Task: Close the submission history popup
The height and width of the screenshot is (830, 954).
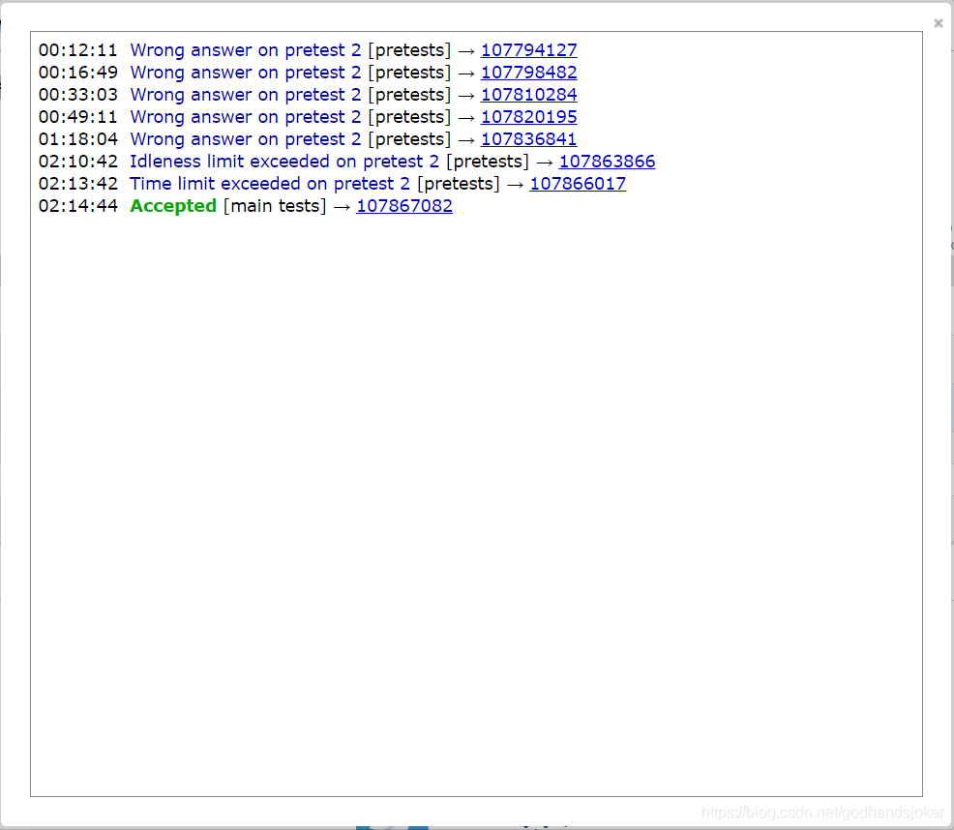Action: pyautogui.click(x=939, y=23)
